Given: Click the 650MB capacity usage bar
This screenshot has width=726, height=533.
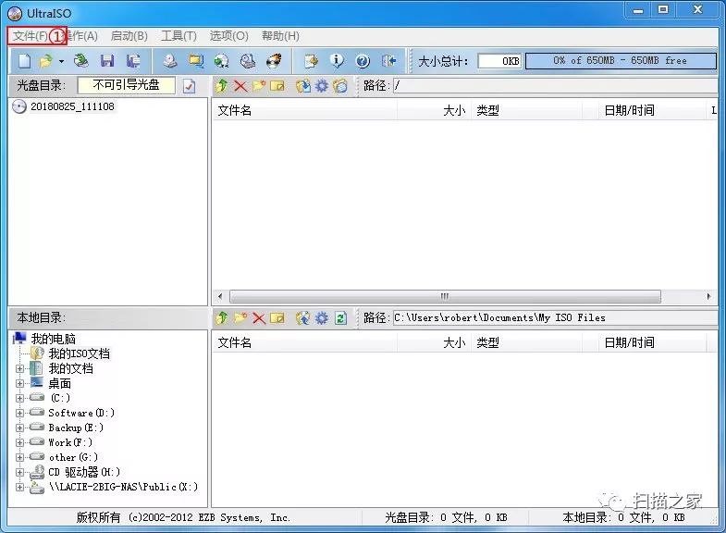Looking at the screenshot, I should pos(620,61).
